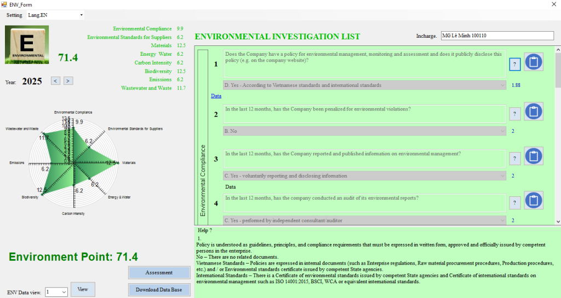The height and width of the screenshot is (298, 561).
Task: Show help for question 3 published information
Action: click(515, 159)
